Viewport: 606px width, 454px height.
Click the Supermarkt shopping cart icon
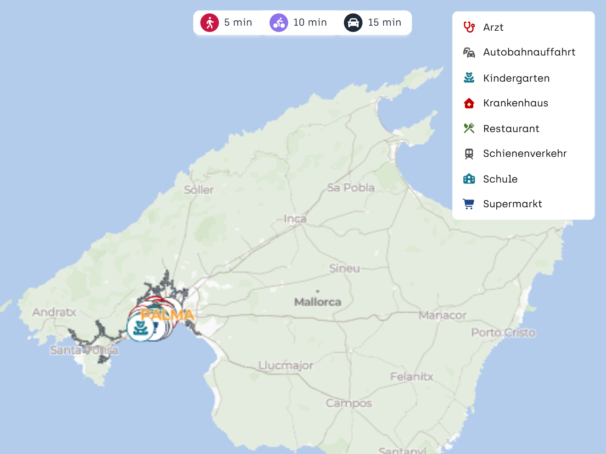[469, 204]
